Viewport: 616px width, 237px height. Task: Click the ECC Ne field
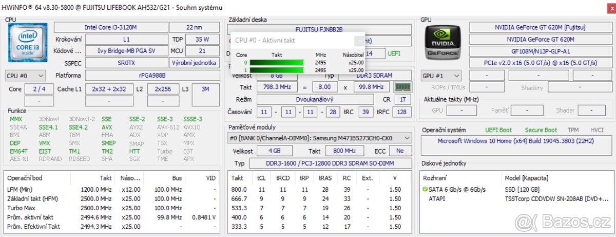(x=400, y=151)
